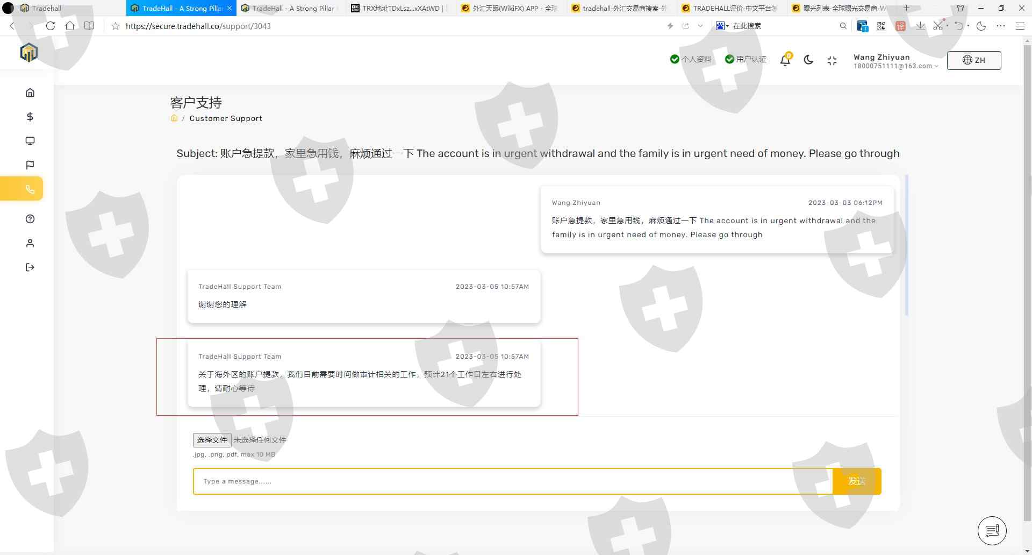
Task: Click the 客户支持 page heading
Action: pos(196,103)
